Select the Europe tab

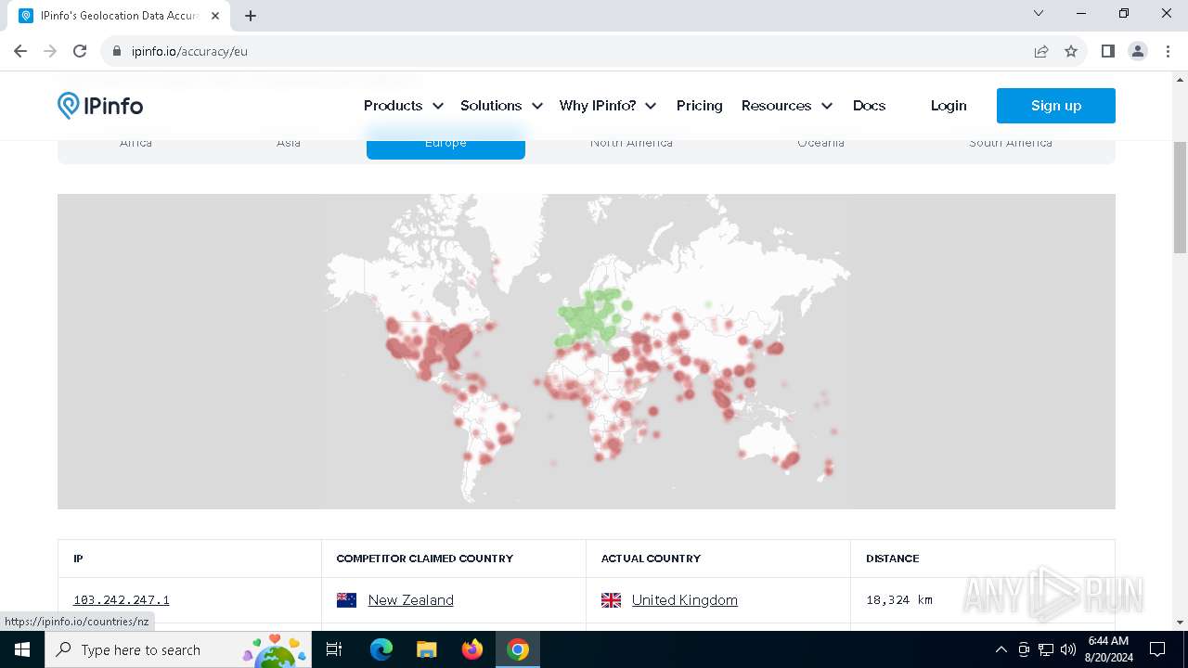(x=445, y=144)
